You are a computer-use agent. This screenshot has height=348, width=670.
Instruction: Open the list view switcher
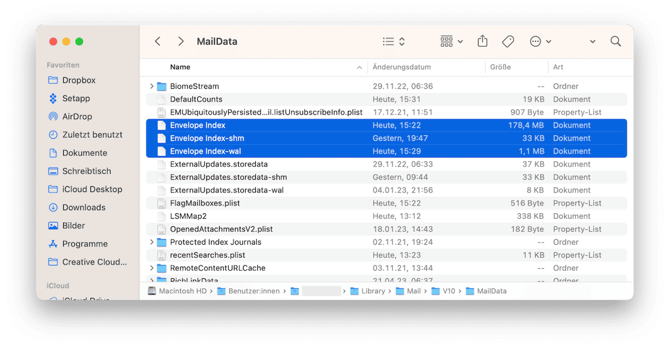[394, 42]
